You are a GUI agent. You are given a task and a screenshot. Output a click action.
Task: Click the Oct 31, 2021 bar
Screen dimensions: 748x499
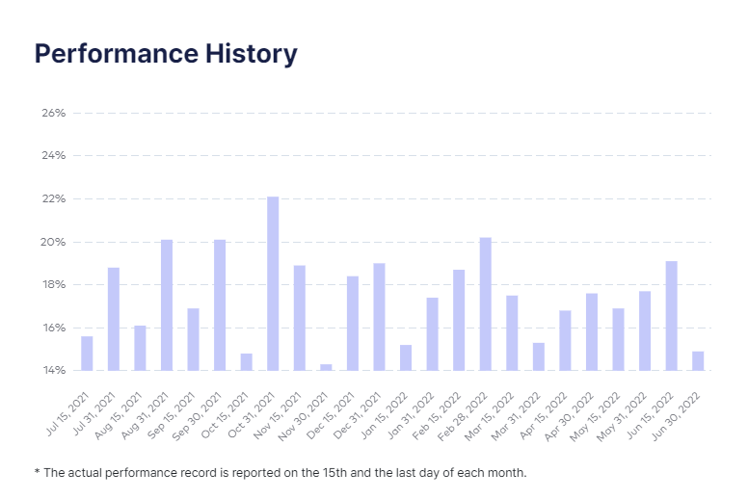click(x=273, y=283)
